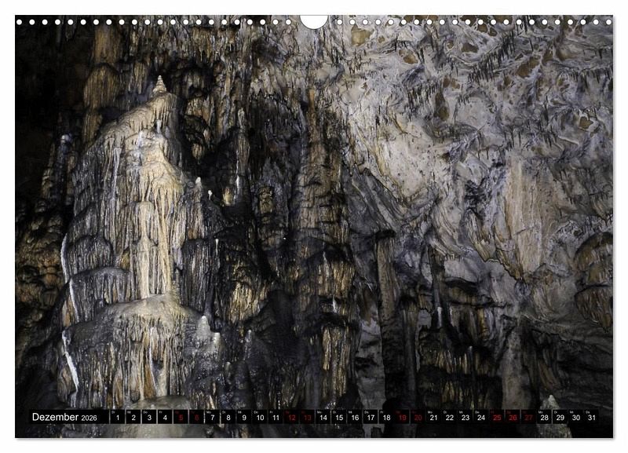Click date 27 in the calendar
This screenshot has height=453, width=628.
pyautogui.click(x=528, y=418)
